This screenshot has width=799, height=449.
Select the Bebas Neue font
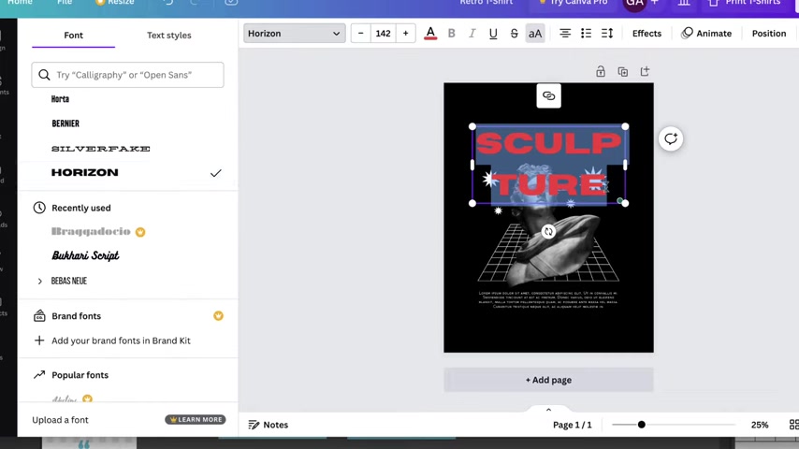tap(69, 281)
